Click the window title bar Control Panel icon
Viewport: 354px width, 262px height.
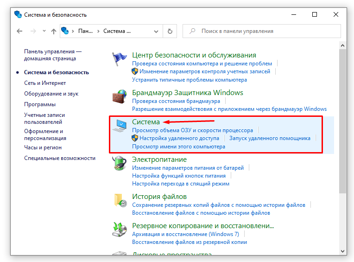[x=18, y=14]
